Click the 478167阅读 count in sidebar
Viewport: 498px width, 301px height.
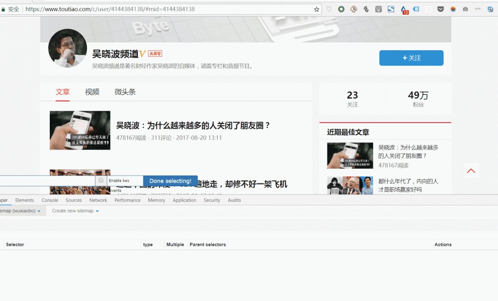coord(393,165)
